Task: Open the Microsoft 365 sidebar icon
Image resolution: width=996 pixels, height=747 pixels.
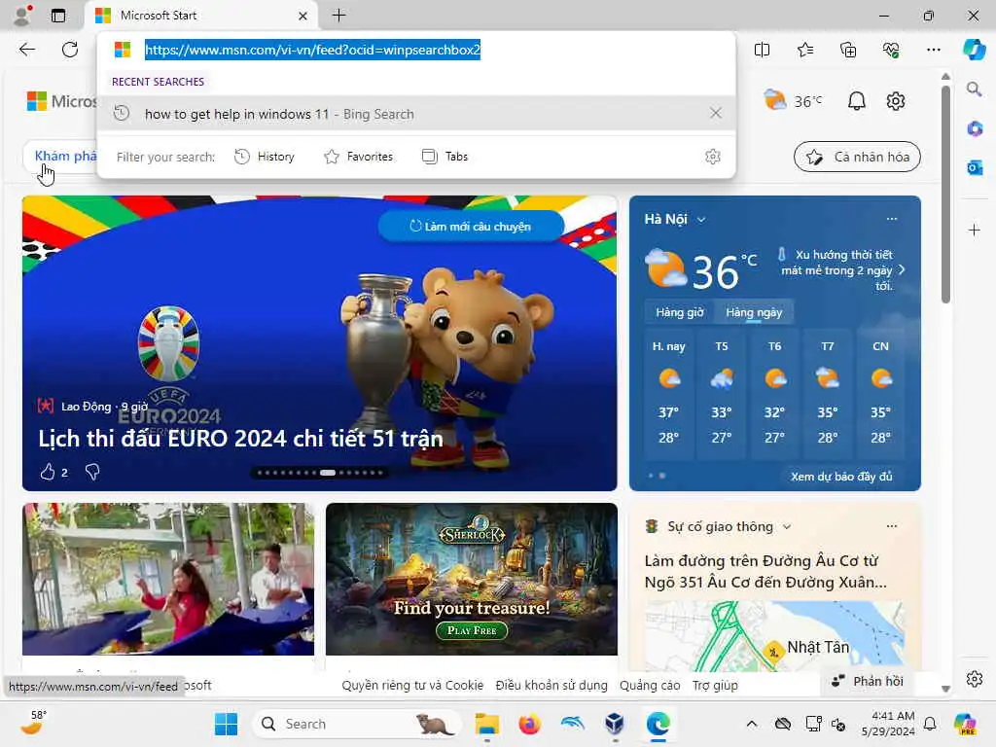Action: tap(974, 129)
